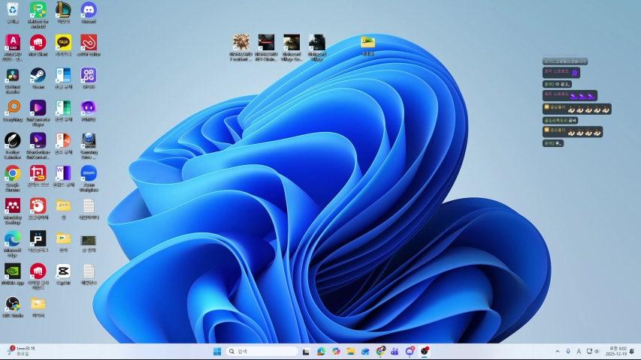This screenshot has height=360, width=641.
Task: Open the CapCut desktop shortcut
Action: tap(63, 271)
